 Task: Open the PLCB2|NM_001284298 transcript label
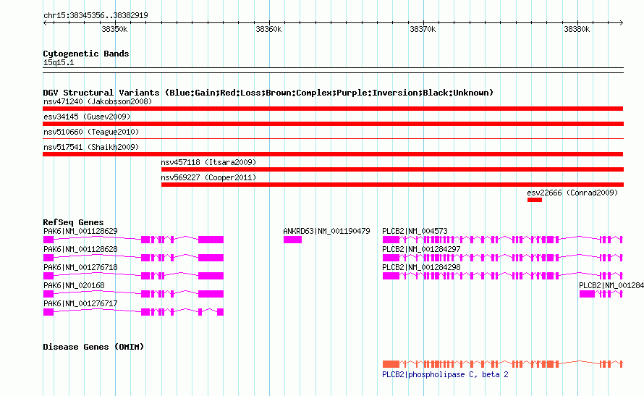tap(421, 267)
